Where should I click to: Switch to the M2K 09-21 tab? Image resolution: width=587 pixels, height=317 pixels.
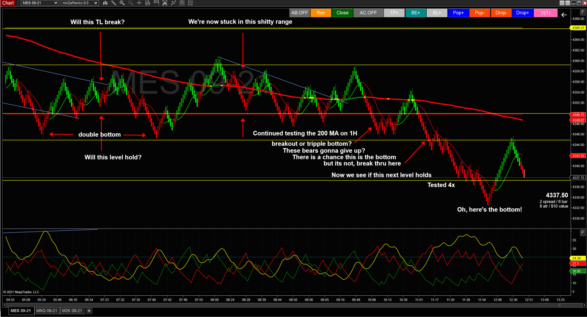click(72, 311)
